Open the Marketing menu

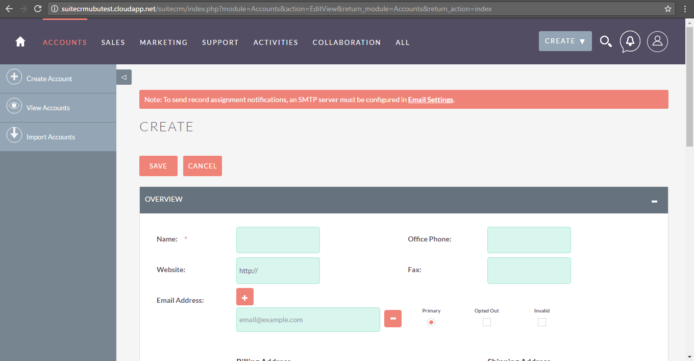[x=163, y=42]
